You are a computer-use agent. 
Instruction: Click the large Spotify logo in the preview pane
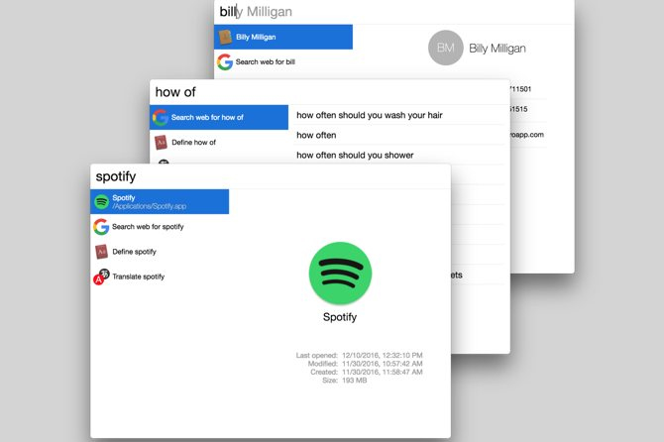[341, 274]
